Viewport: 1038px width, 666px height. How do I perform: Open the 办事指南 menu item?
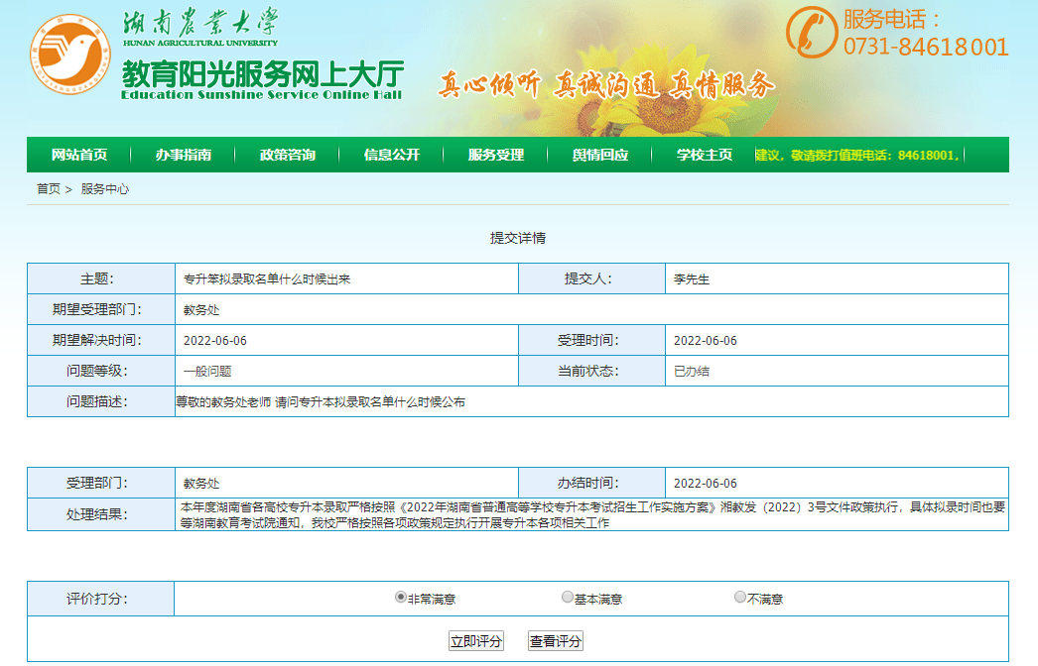tap(187, 155)
